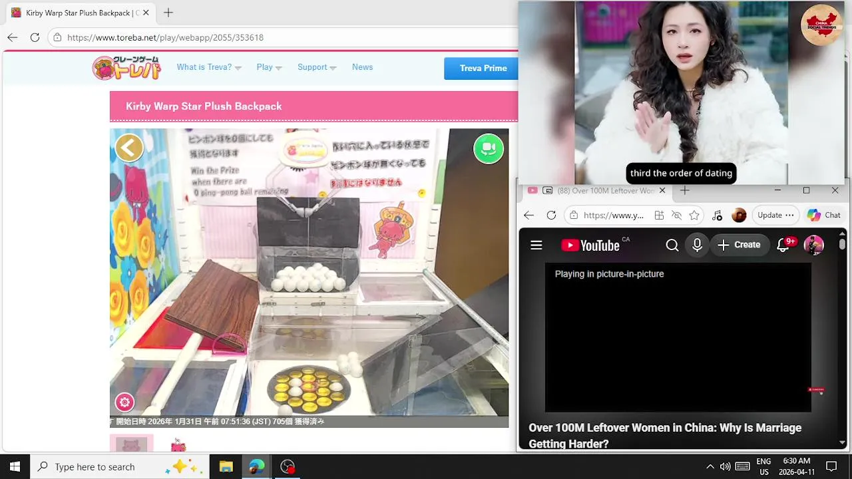This screenshot has width=852, height=479.
Task: Open crane game settings gear icon
Action: [124, 402]
